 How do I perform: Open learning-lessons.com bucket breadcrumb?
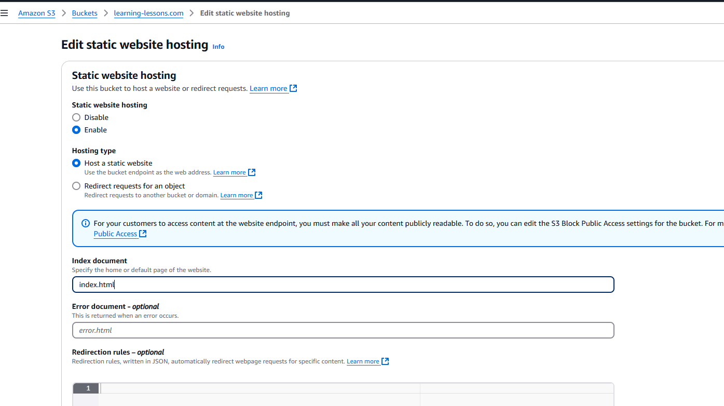click(148, 13)
